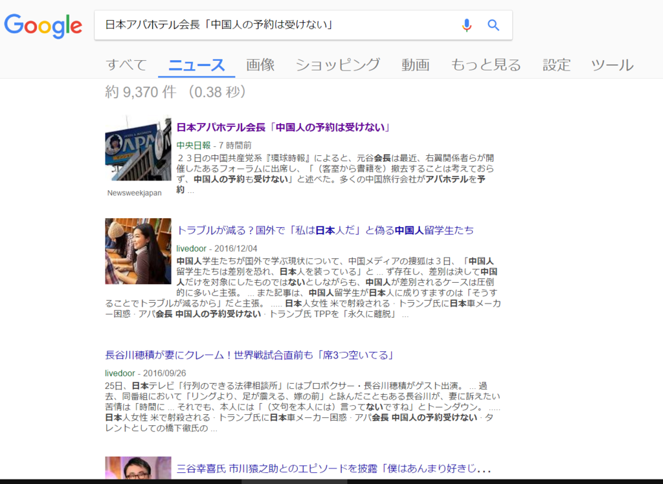Open the ショッピング results tab
Screen dimensions: 663x484
(x=337, y=64)
